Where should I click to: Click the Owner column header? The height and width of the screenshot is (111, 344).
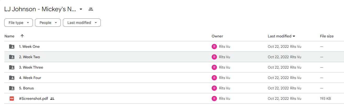click(x=217, y=36)
